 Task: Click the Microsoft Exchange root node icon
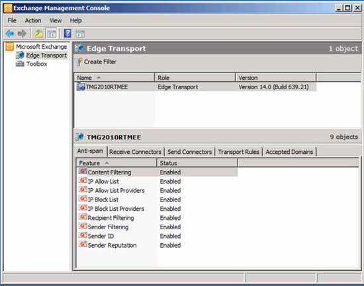[10, 47]
